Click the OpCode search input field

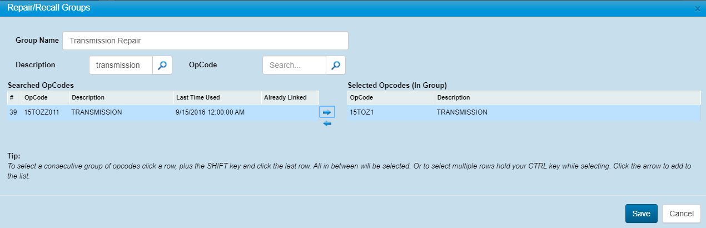pyautogui.click(x=294, y=65)
